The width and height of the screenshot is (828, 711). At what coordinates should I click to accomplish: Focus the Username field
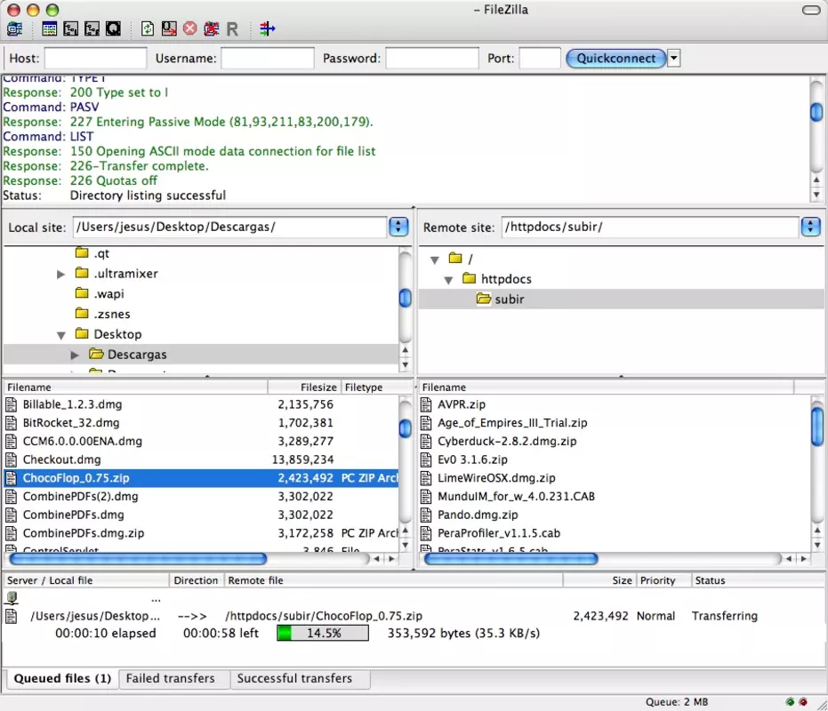coord(267,58)
